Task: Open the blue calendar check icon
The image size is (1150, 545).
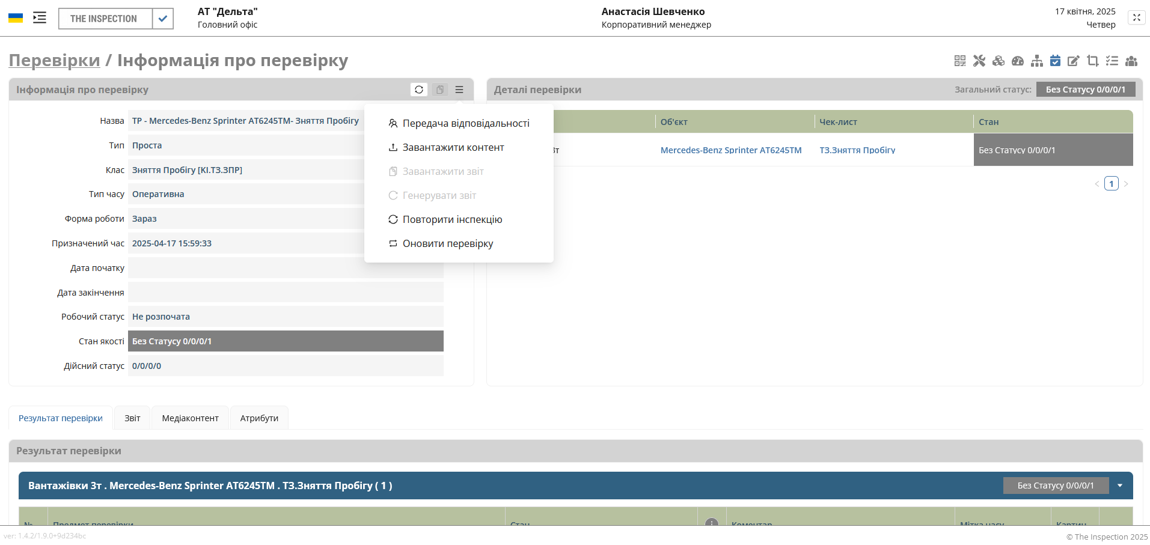Action: pos(1055,61)
